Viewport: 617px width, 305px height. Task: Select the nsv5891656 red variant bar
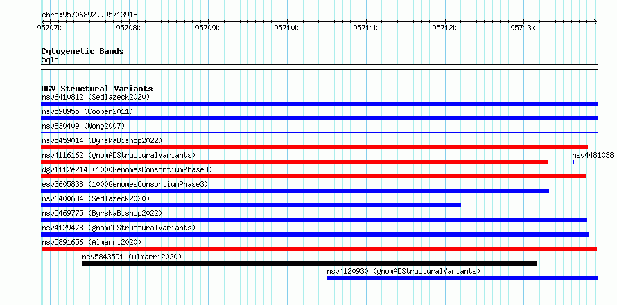click(319, 249)
